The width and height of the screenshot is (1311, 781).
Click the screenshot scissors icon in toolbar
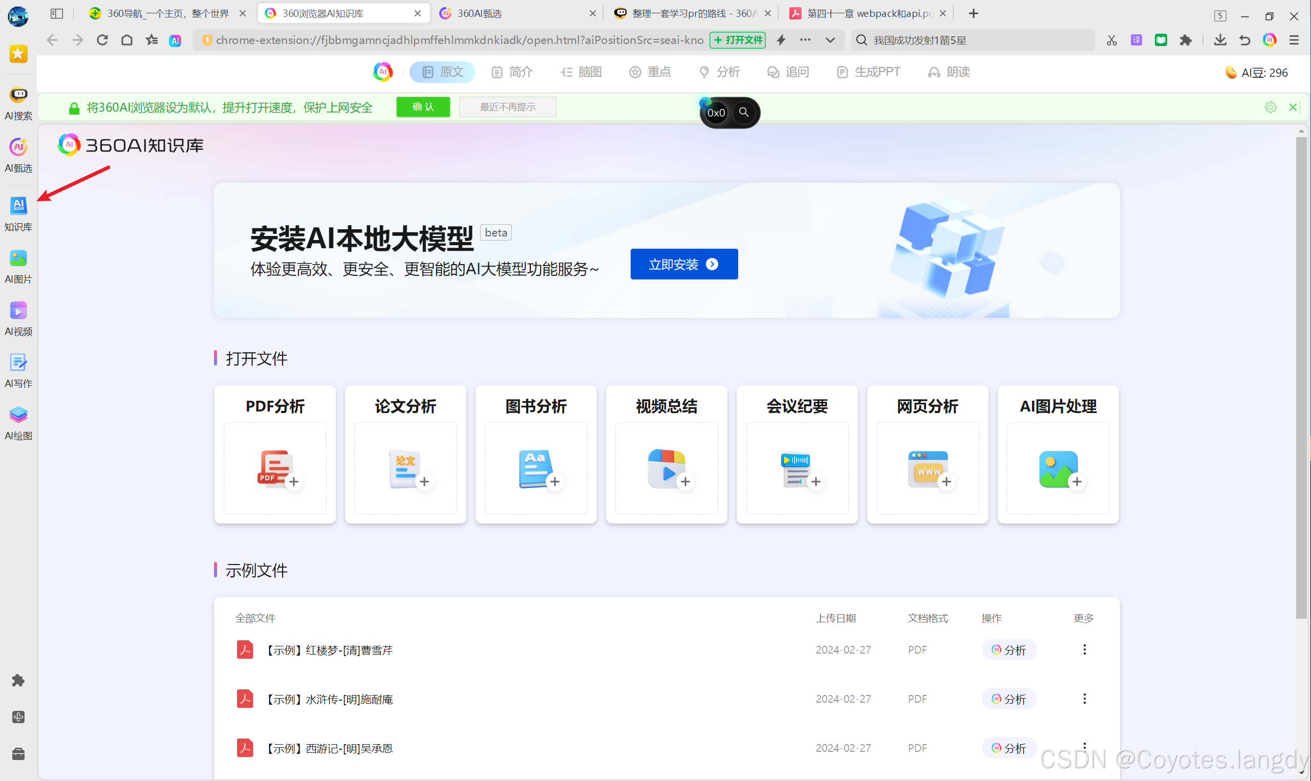(1111, 40)
